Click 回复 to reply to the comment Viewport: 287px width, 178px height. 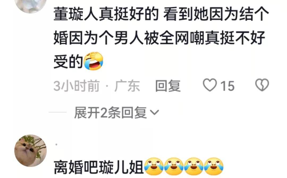coord(168,86)
